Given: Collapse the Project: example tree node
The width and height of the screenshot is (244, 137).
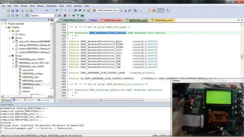Looking at the screenshot, I should (x=2, y=24).
